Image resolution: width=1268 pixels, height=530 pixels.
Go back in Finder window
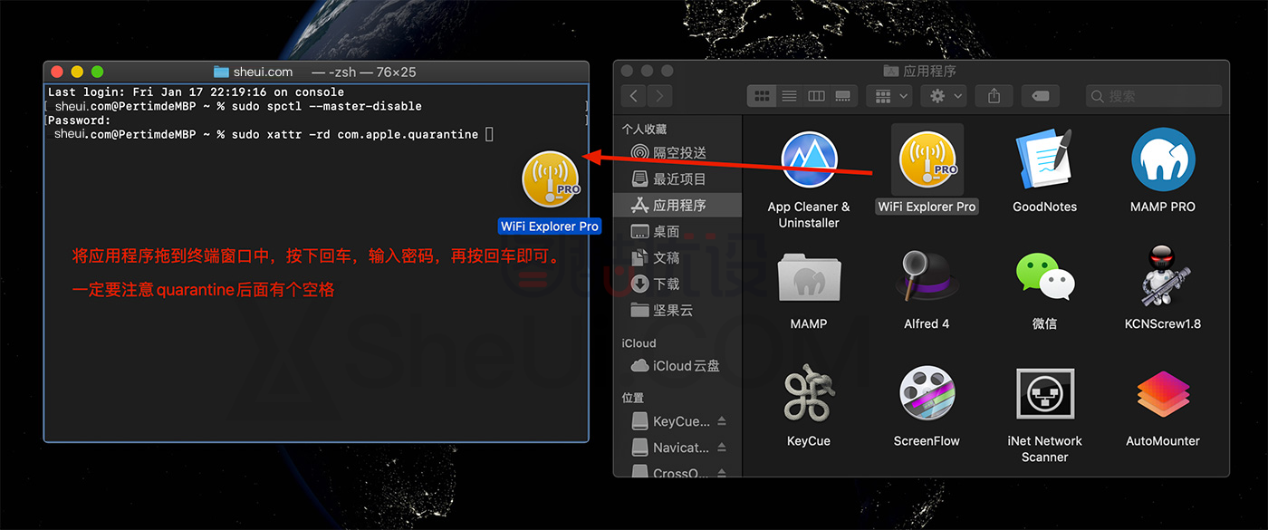633,95
